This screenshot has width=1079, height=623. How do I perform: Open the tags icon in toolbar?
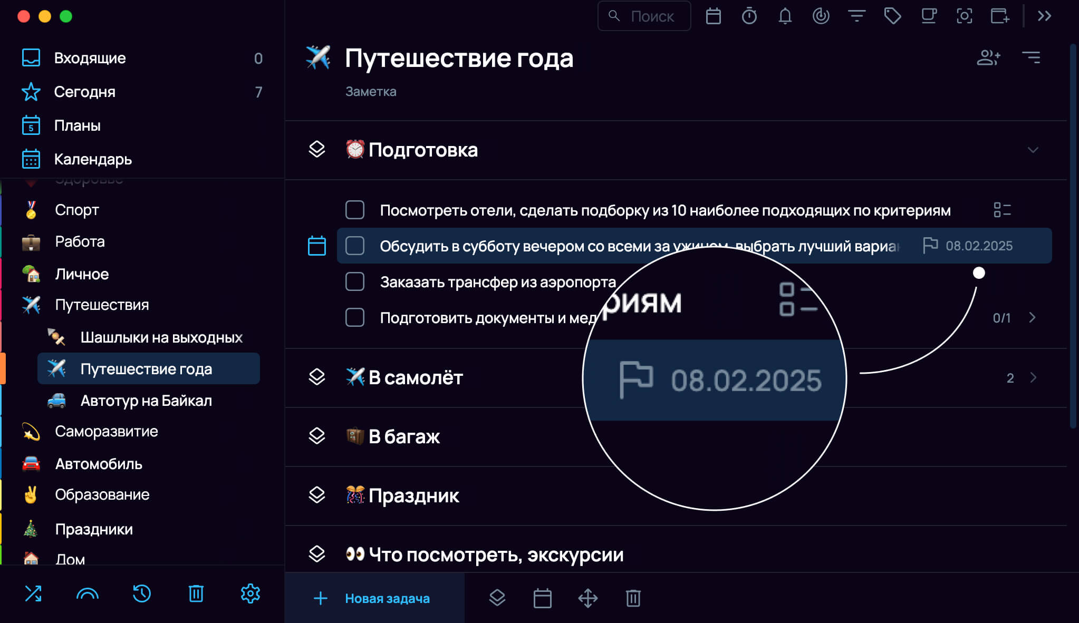pos(892,16)
